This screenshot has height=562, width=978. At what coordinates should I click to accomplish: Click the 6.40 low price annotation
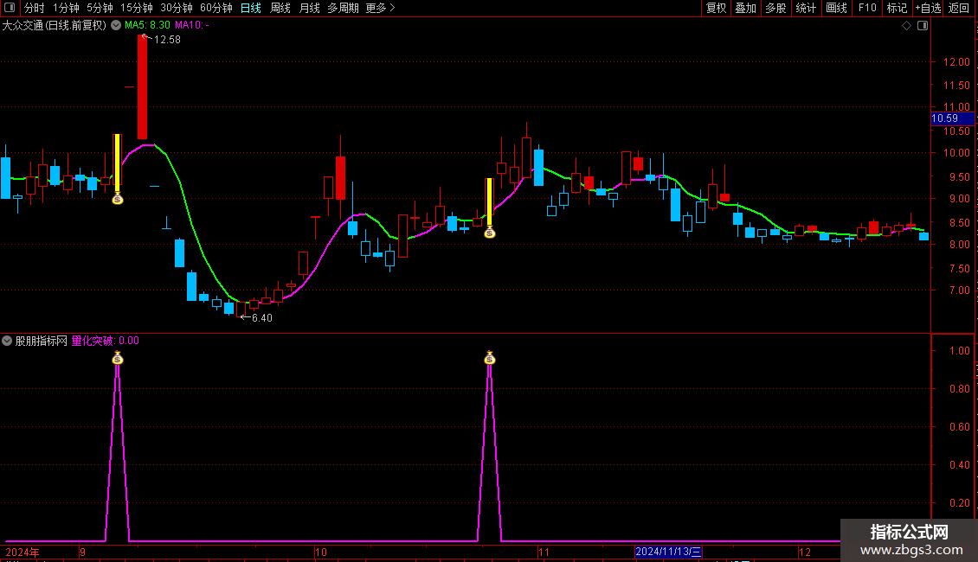262,318
